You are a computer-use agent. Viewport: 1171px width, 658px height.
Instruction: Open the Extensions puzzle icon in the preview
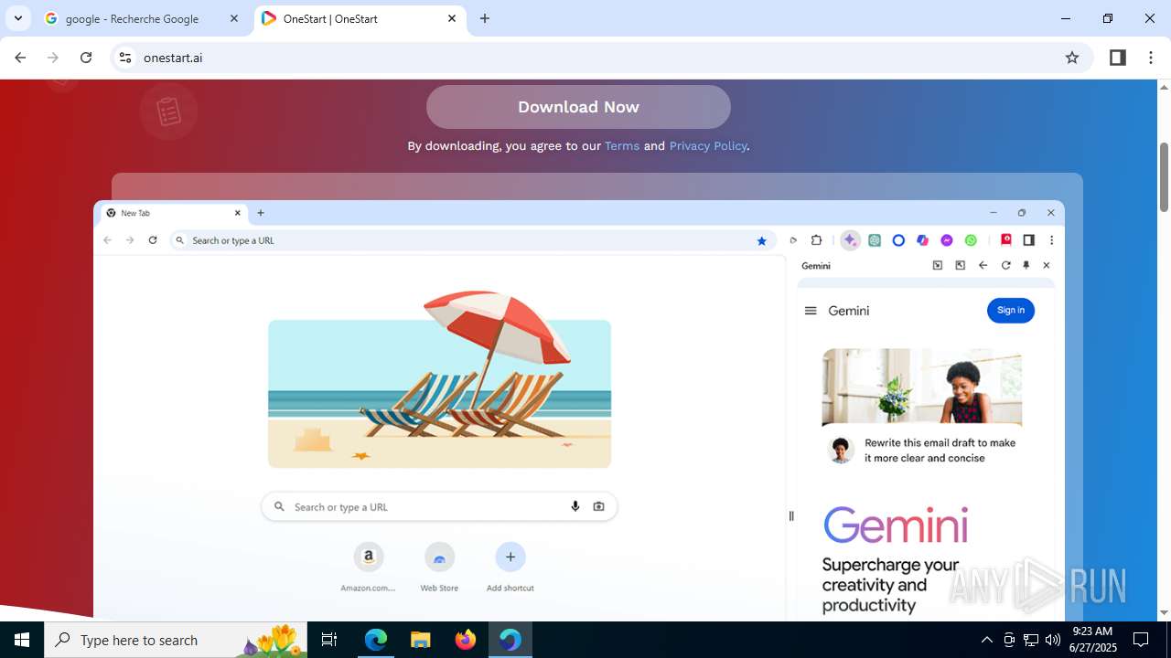pos(817,240)
